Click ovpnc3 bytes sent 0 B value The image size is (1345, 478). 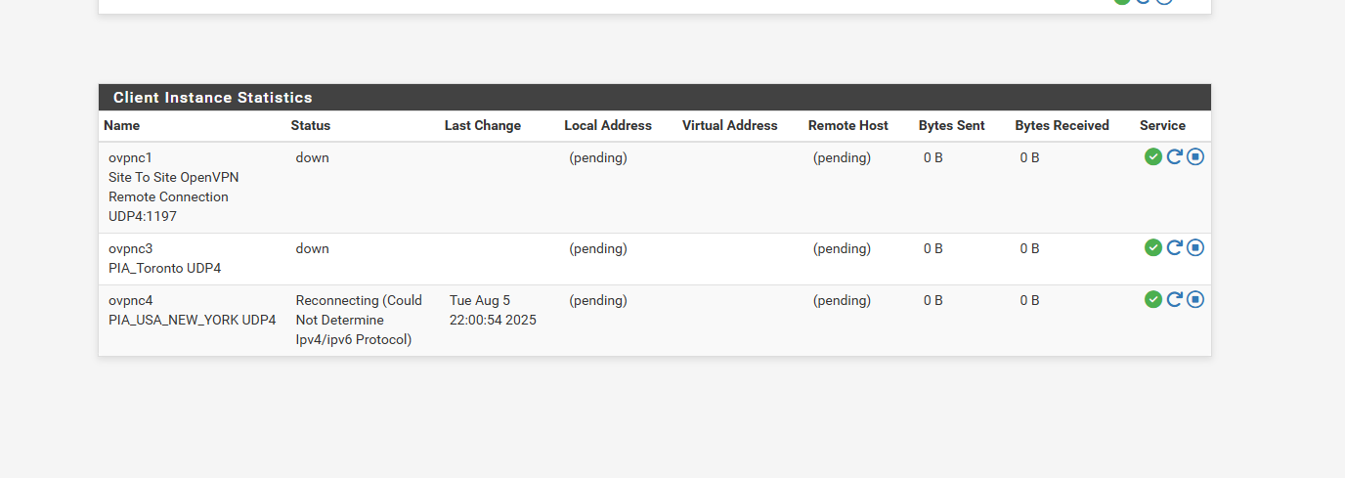tap(933, 248)
